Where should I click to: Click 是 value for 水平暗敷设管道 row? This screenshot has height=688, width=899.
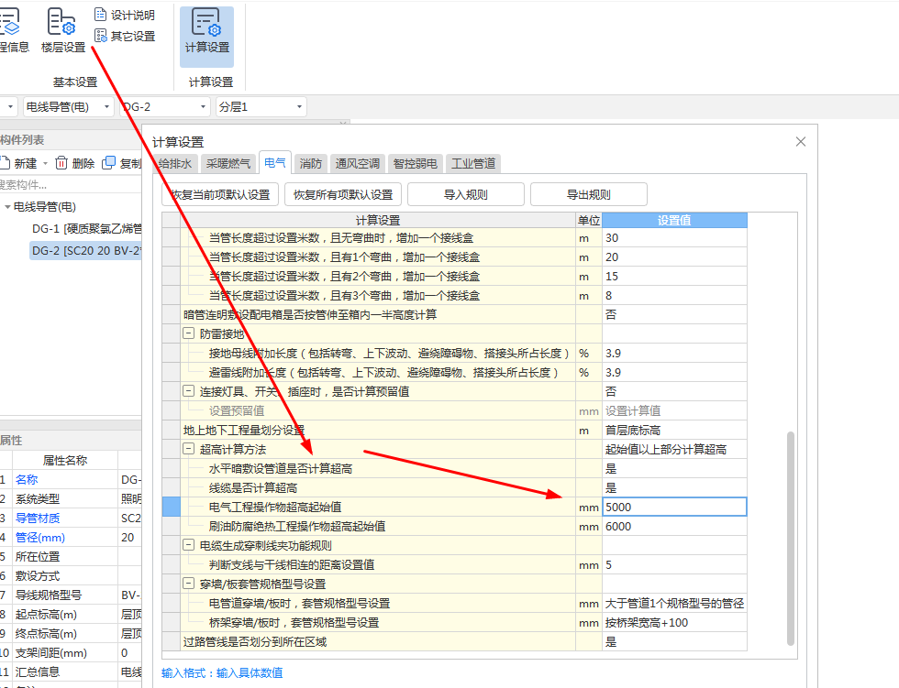pos(674,469)
